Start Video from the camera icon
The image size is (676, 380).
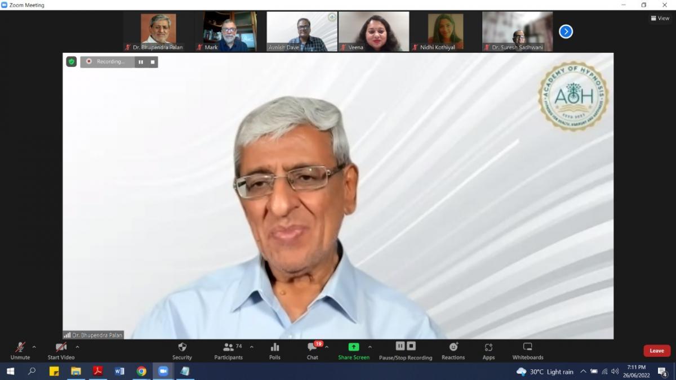(x=61, y=350)
